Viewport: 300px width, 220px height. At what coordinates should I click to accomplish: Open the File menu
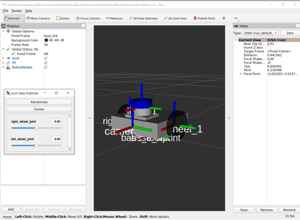click(5, 11)
